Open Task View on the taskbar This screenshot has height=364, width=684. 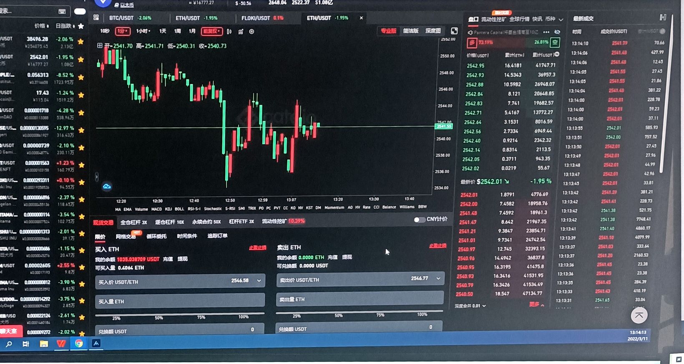[x=26, y=344]
